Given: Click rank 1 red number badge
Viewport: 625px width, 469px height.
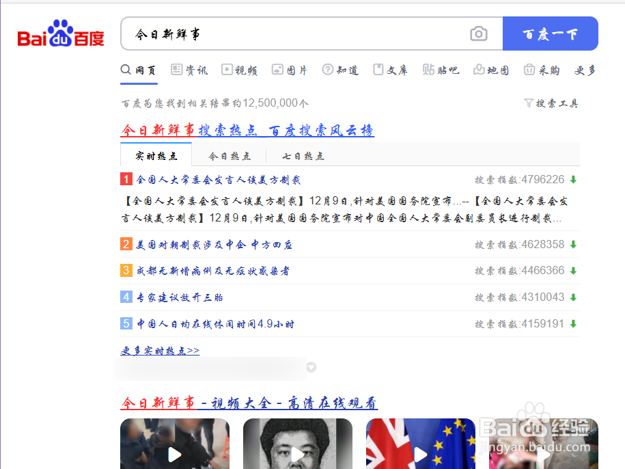Looking at the screenshot, I should 126,179.
